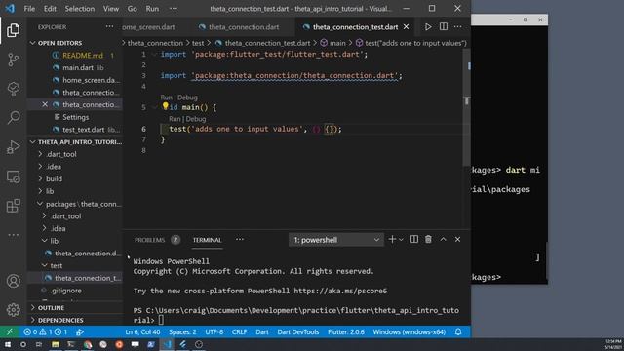Open the test folder tree view in activity bar
Image resolution: width=624 pixels, height=351 pixels.
pyautogui.click(x=13, y=89)
